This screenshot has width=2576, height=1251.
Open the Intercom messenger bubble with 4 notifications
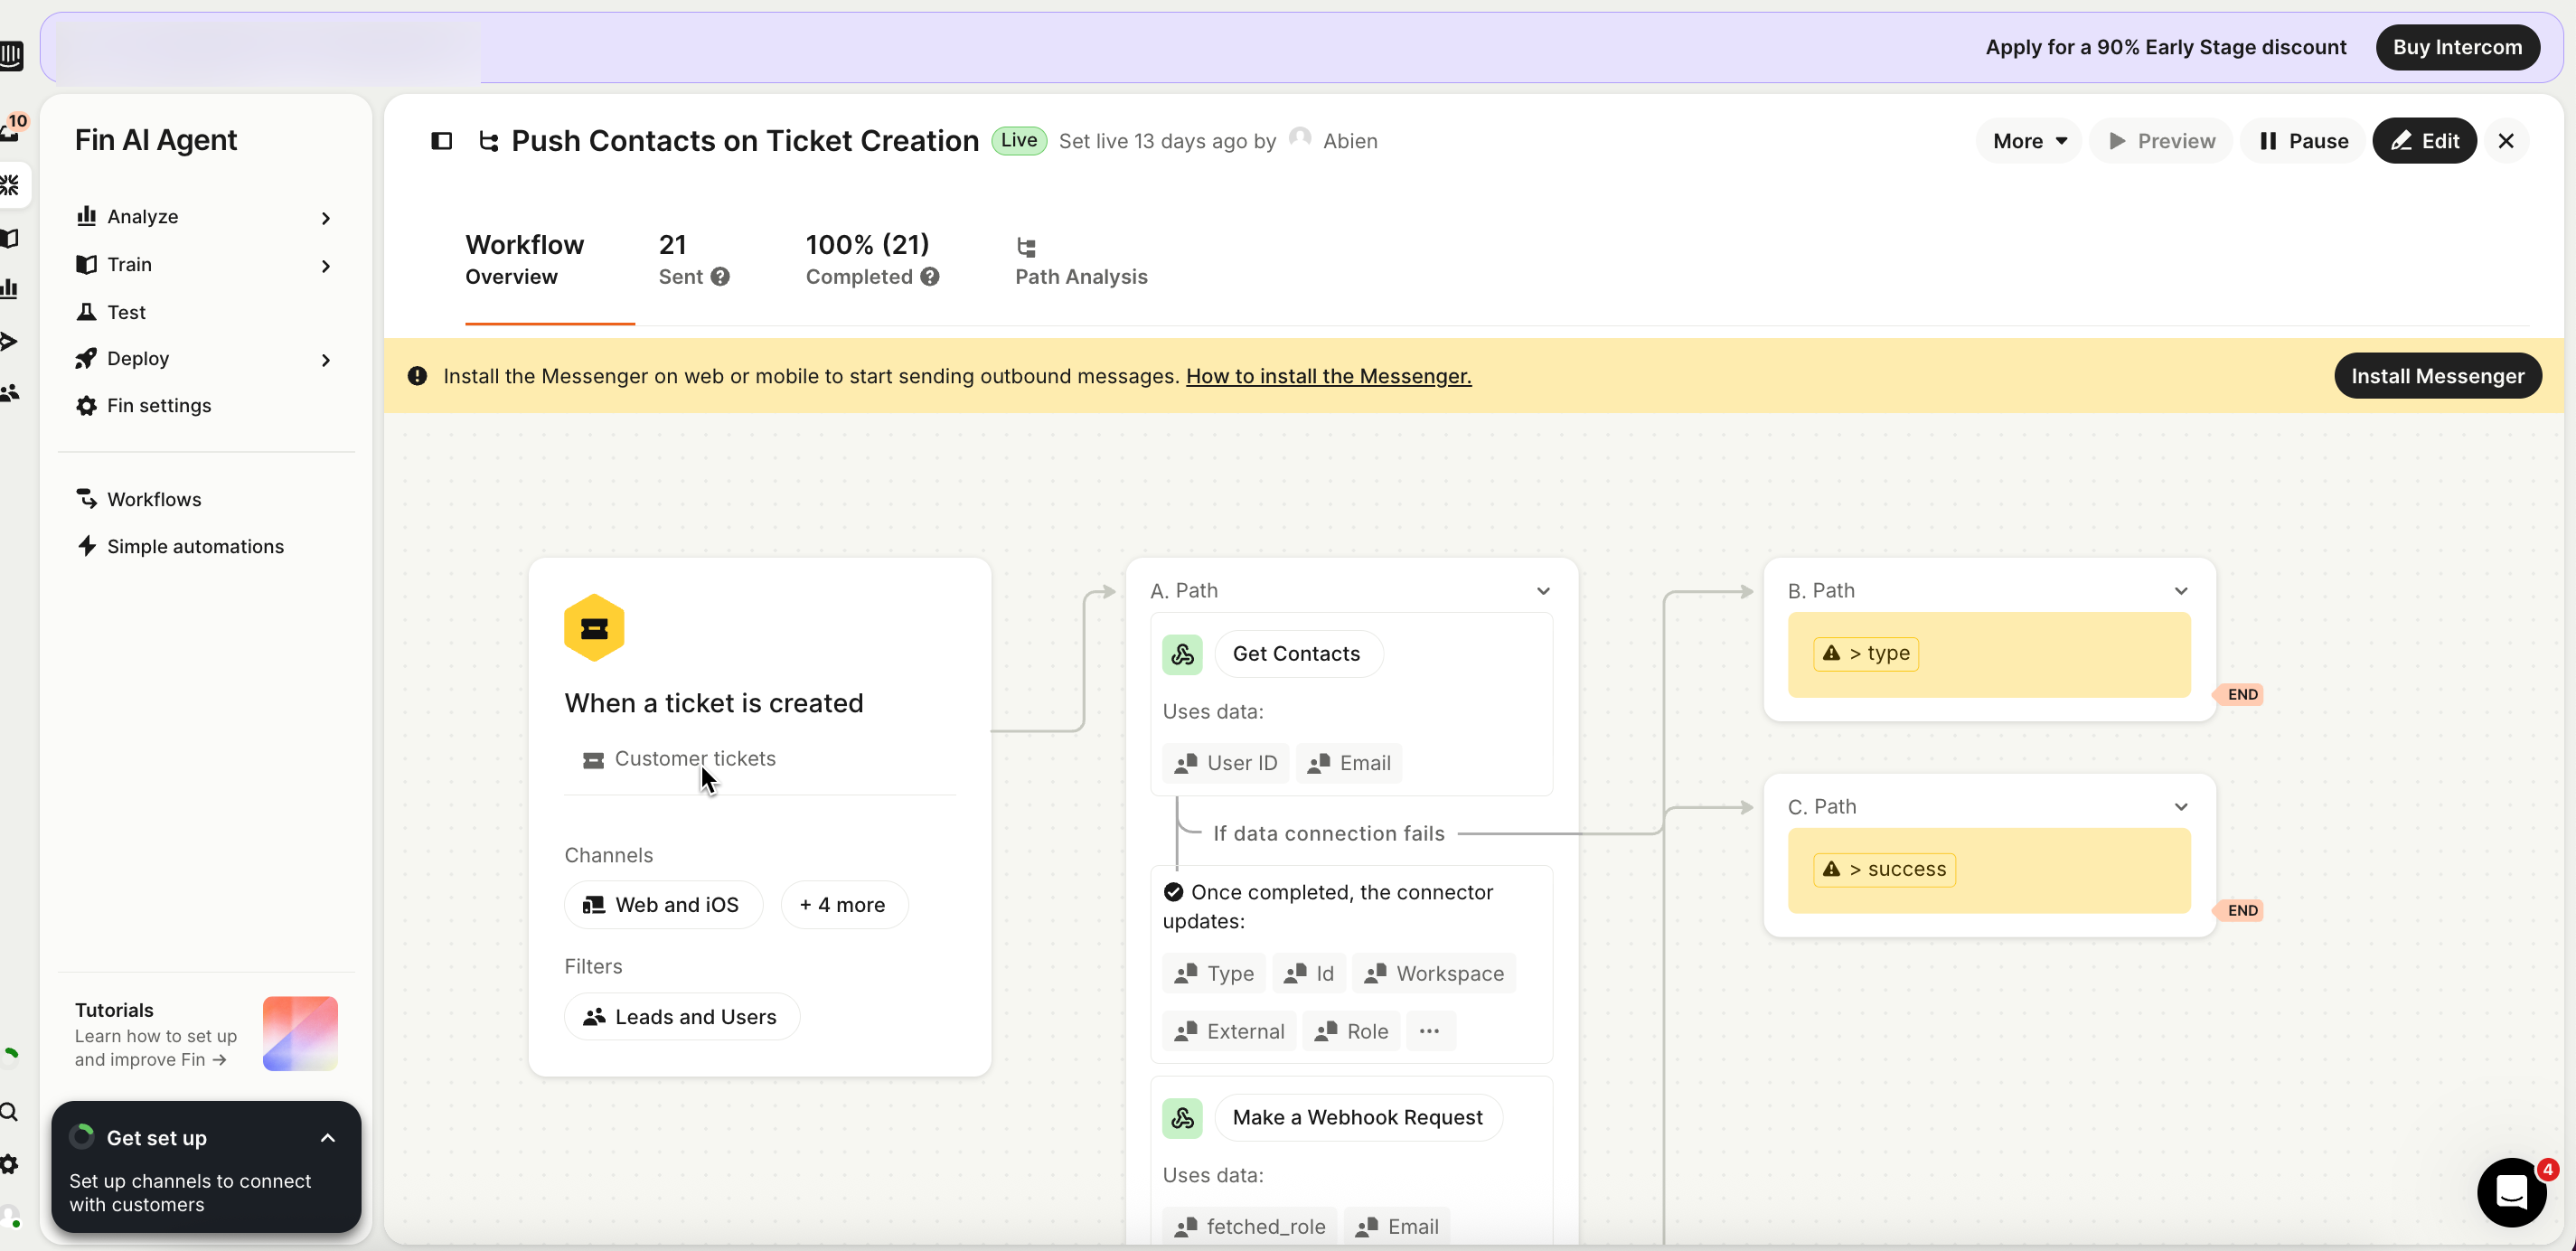pyautogui.click(x=2511, y=1192)
